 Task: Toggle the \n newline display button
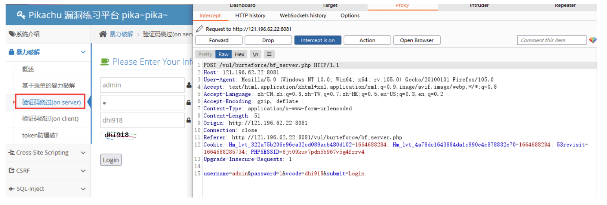tap(255, 54)
